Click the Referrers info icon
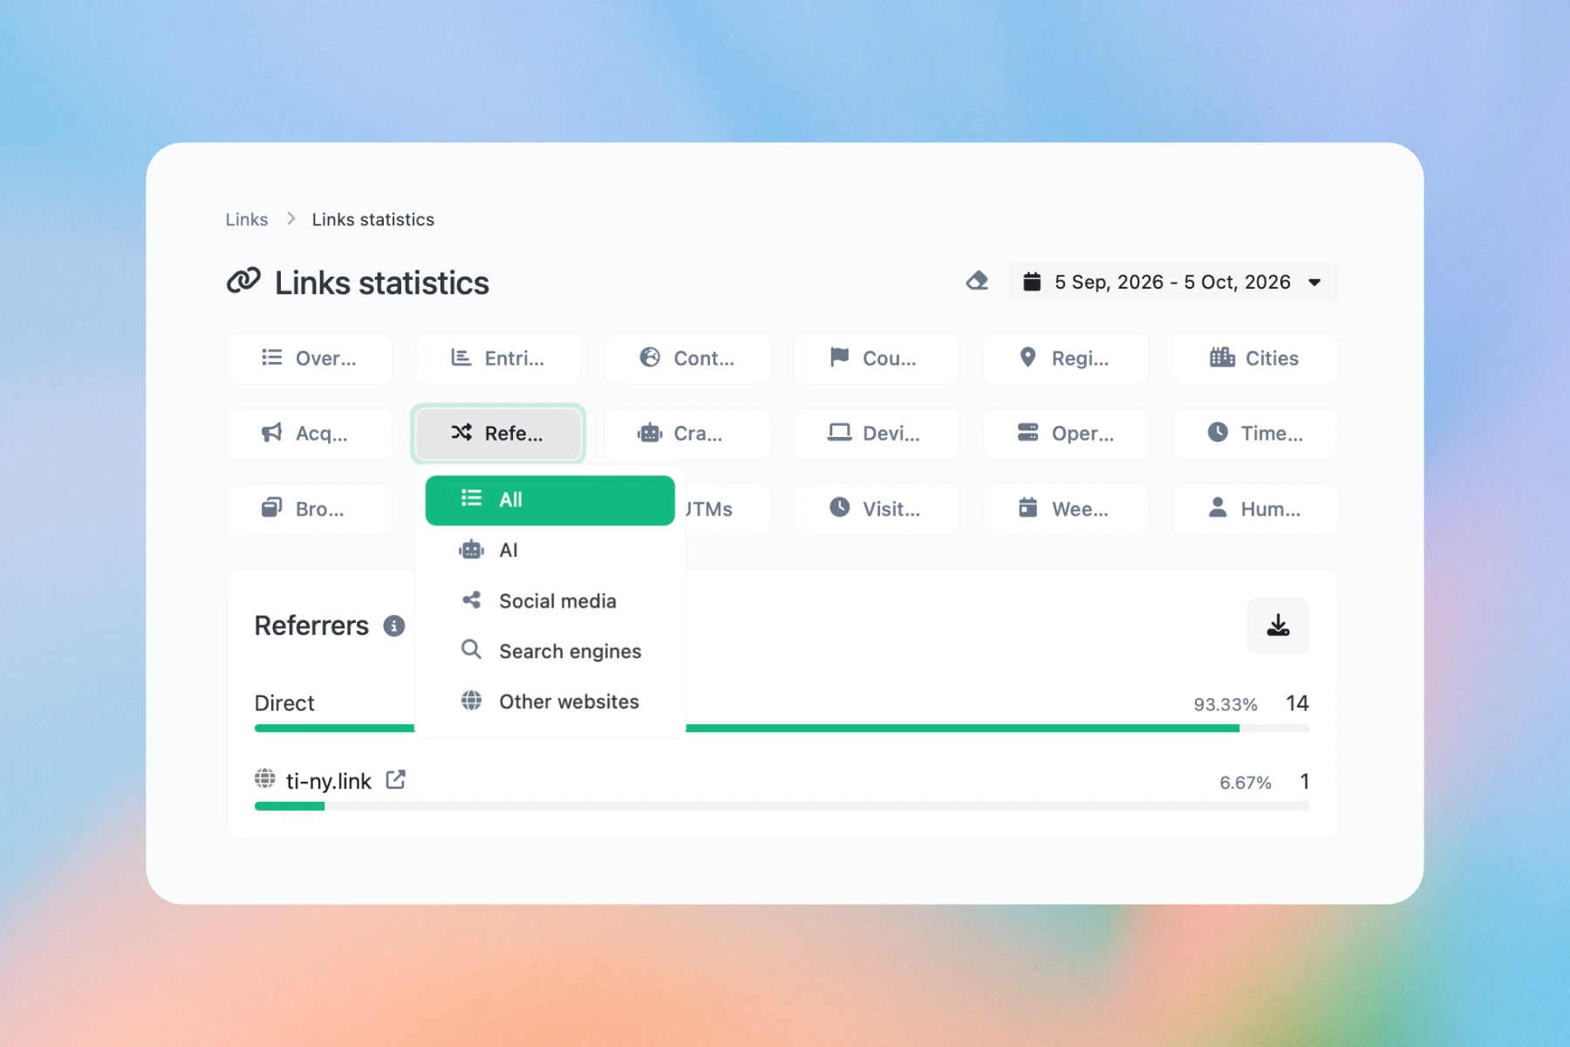This screenshot has width=1570, height=1047. [394, 626]
